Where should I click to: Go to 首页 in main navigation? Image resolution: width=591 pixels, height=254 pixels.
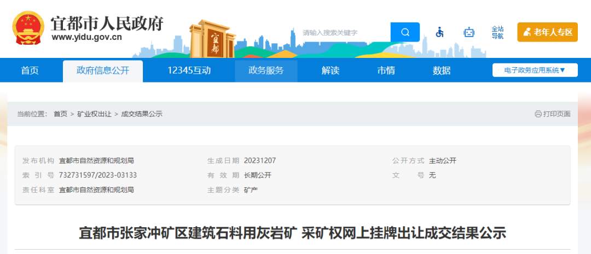click(30, 70)
